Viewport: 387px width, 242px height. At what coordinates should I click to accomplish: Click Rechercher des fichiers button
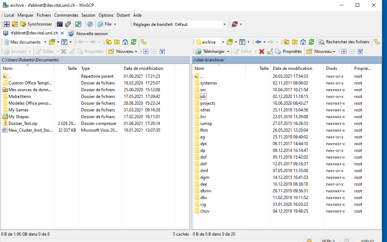coord(344,42)
